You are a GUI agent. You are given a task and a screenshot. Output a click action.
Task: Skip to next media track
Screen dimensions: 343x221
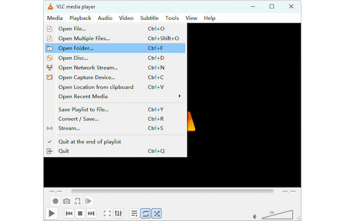pos(91,213)
